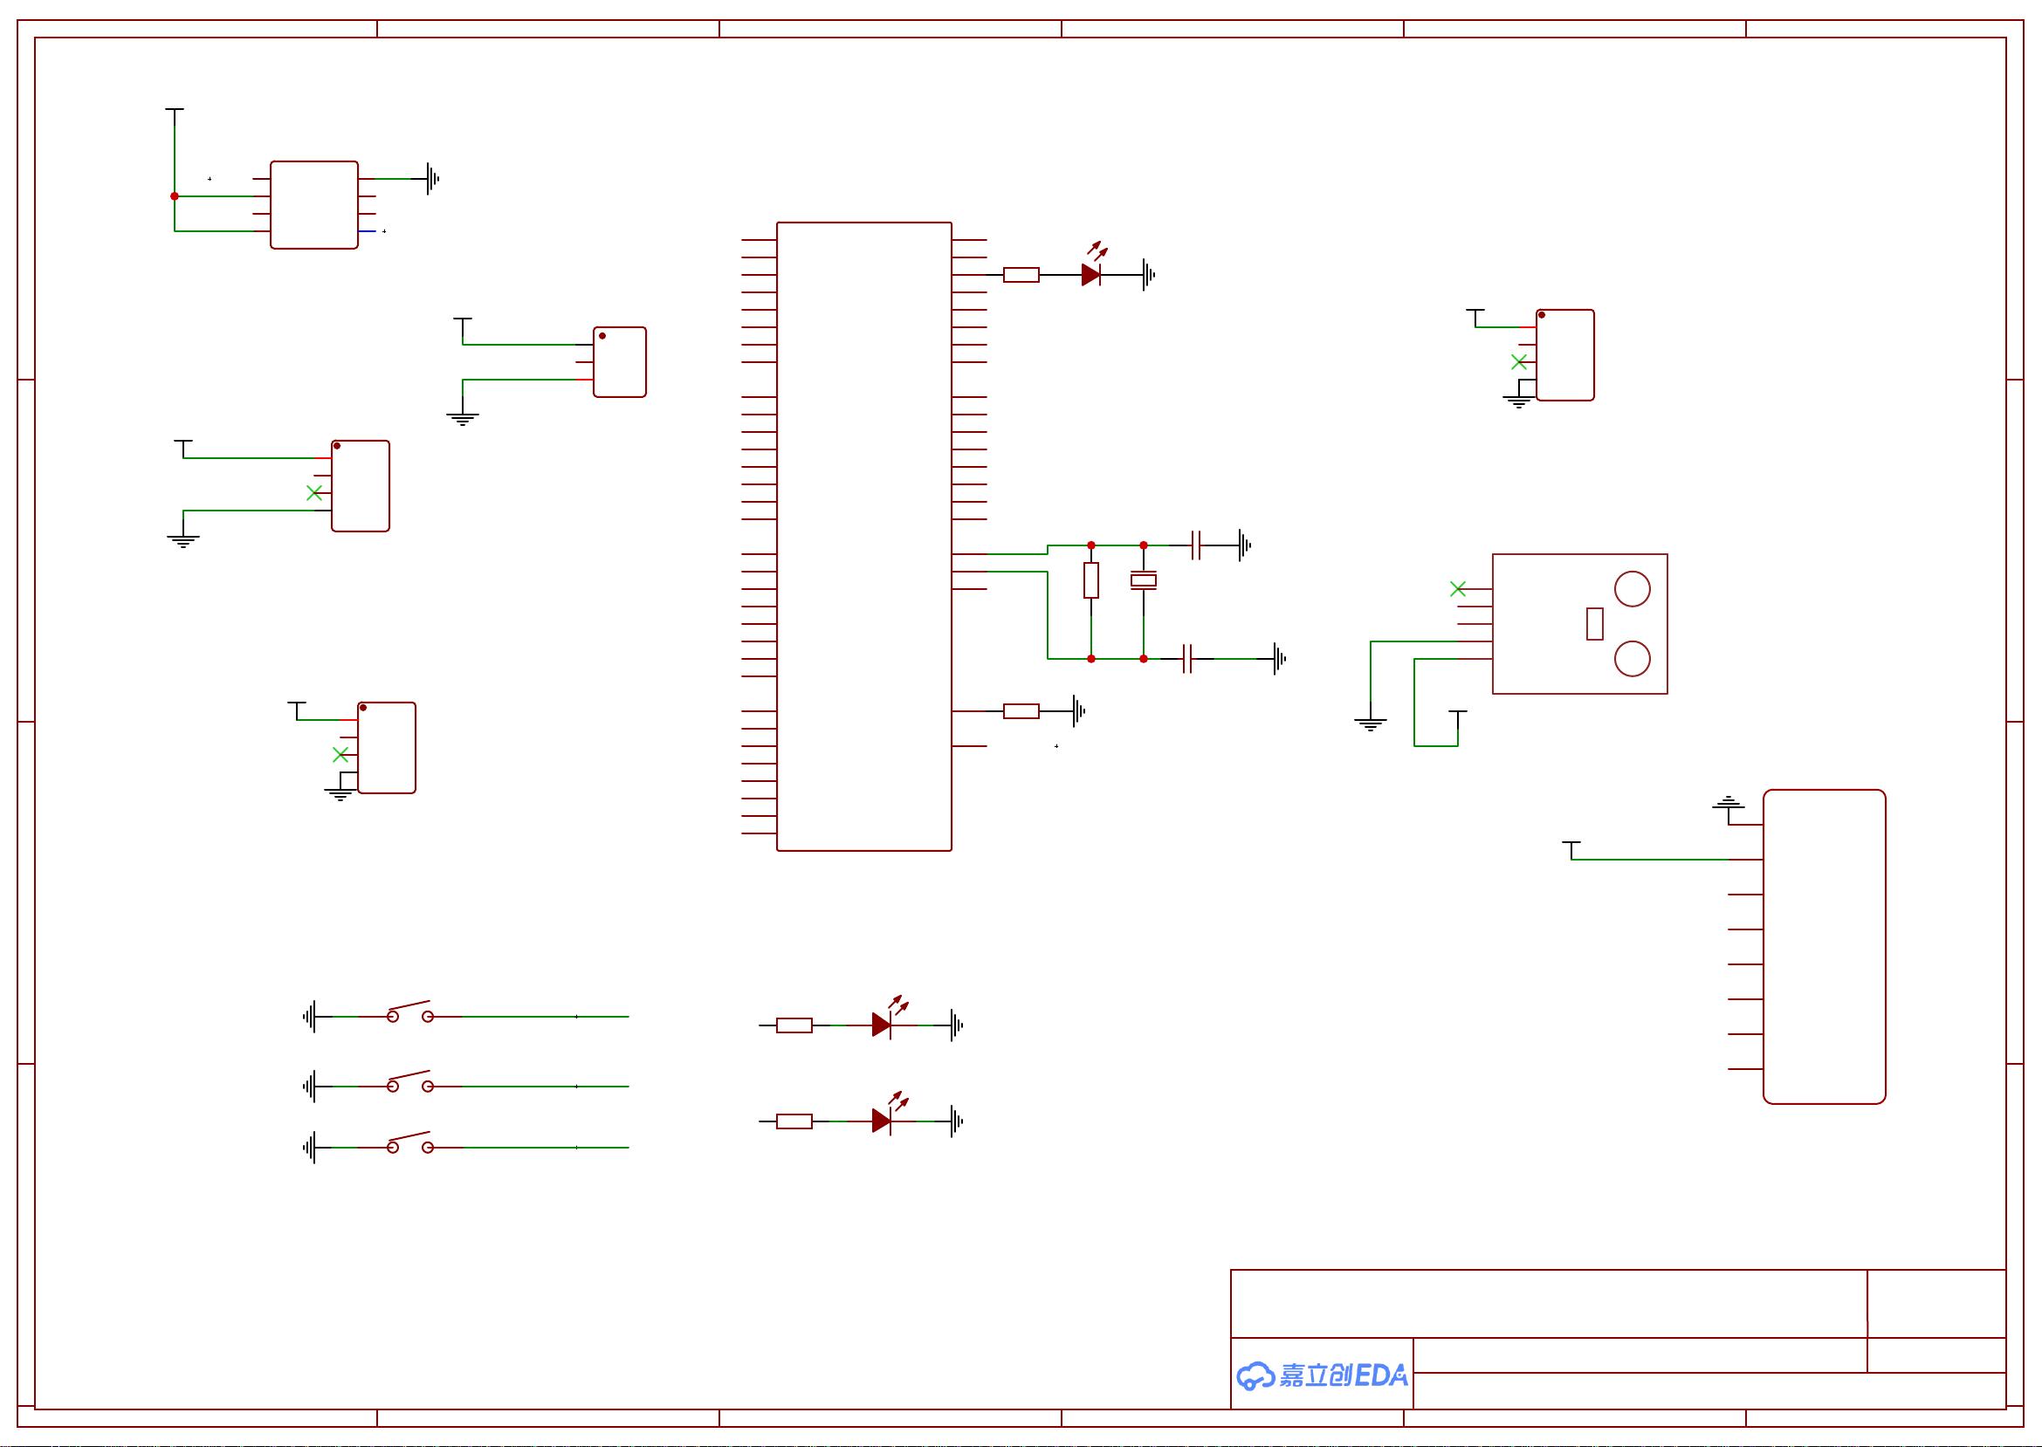Screen dimensions: 2042x1447
Task: Click the upper LED of the bottom pair
Action: click(882, 1025)
